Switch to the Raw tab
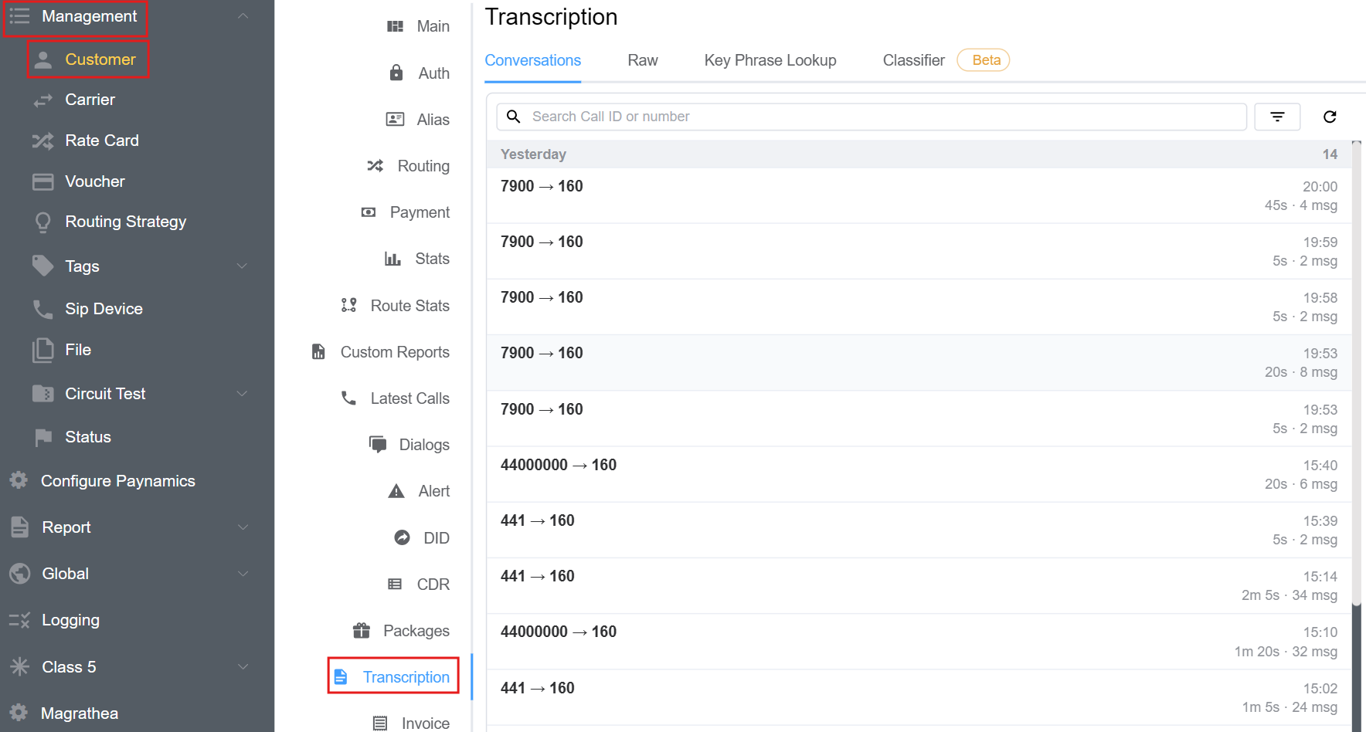1366x732 pixels. point(643,60)
